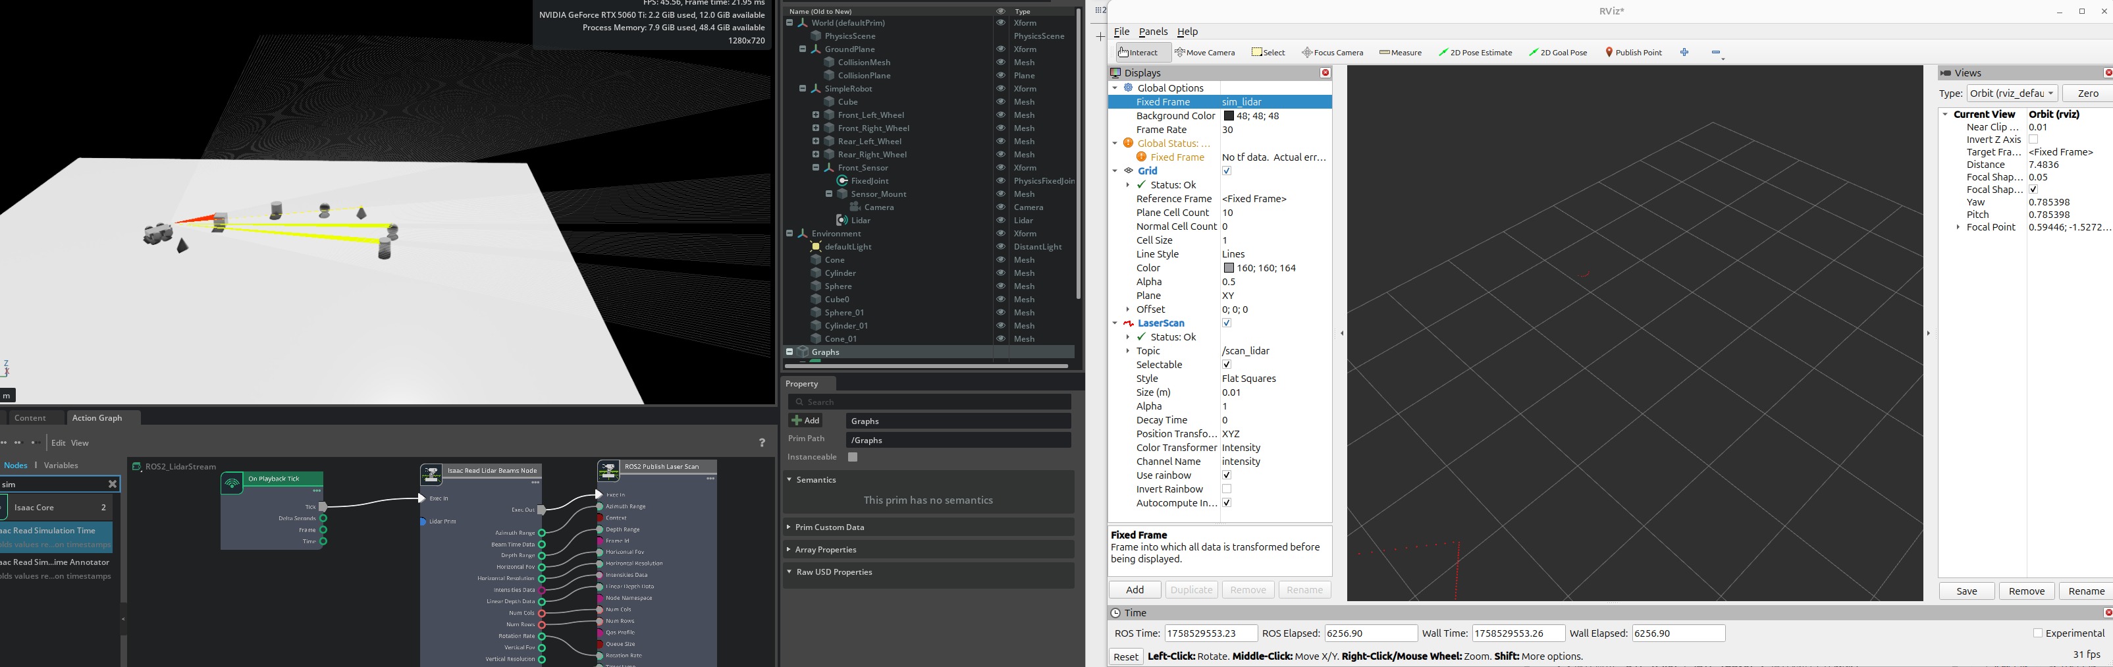This screenshot has height=667, width=2113.
Task: Click the Reset button in Time panel
Action: pyautogui.click(x=1125, y=657)
